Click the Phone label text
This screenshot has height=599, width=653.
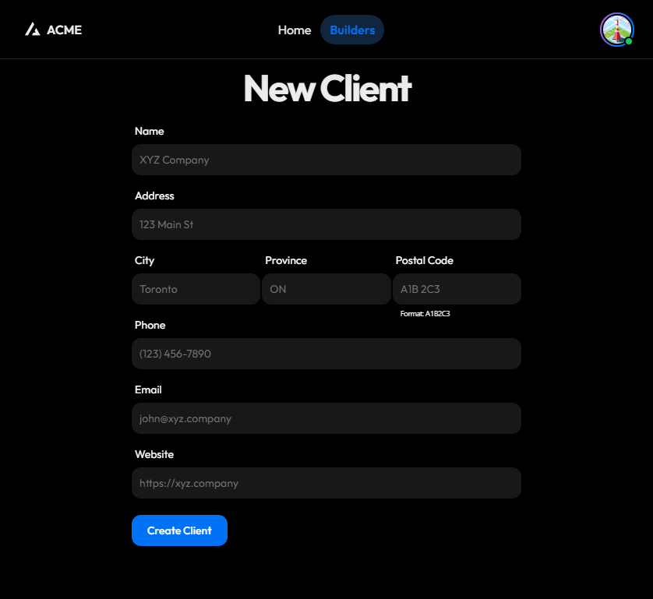(150, 325)
